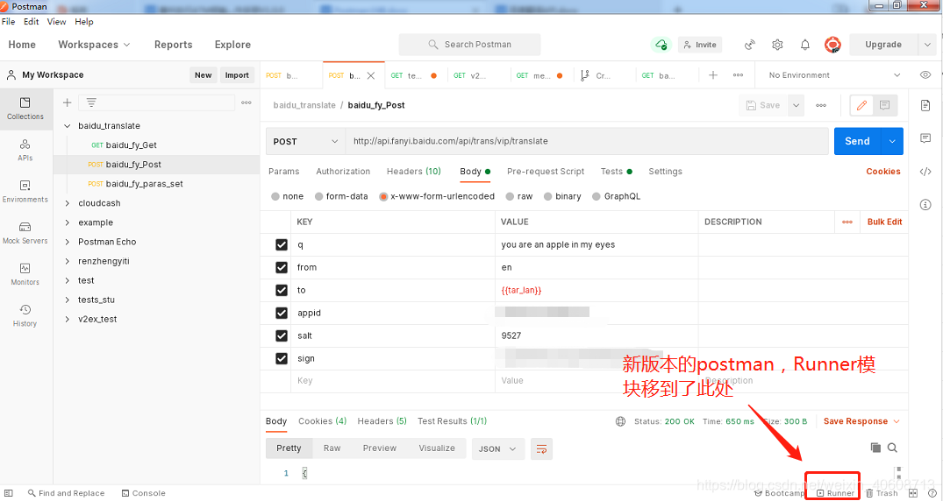This screenshot has height=501, width=943.
Task: Open the Environments sidebar panel
Action: click(x=25, y=191)
